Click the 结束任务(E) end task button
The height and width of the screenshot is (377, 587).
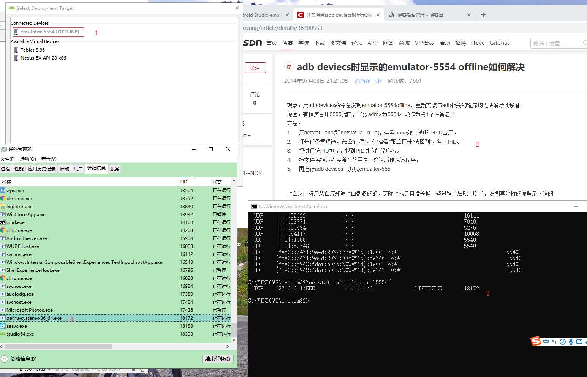coord(218,359)
